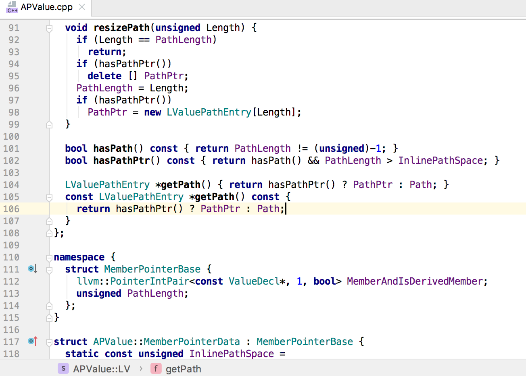This screenshot has height=376, width=526.
Task: Collapse struct MemberPointerBase at line 111
Action: click(49, 270)
